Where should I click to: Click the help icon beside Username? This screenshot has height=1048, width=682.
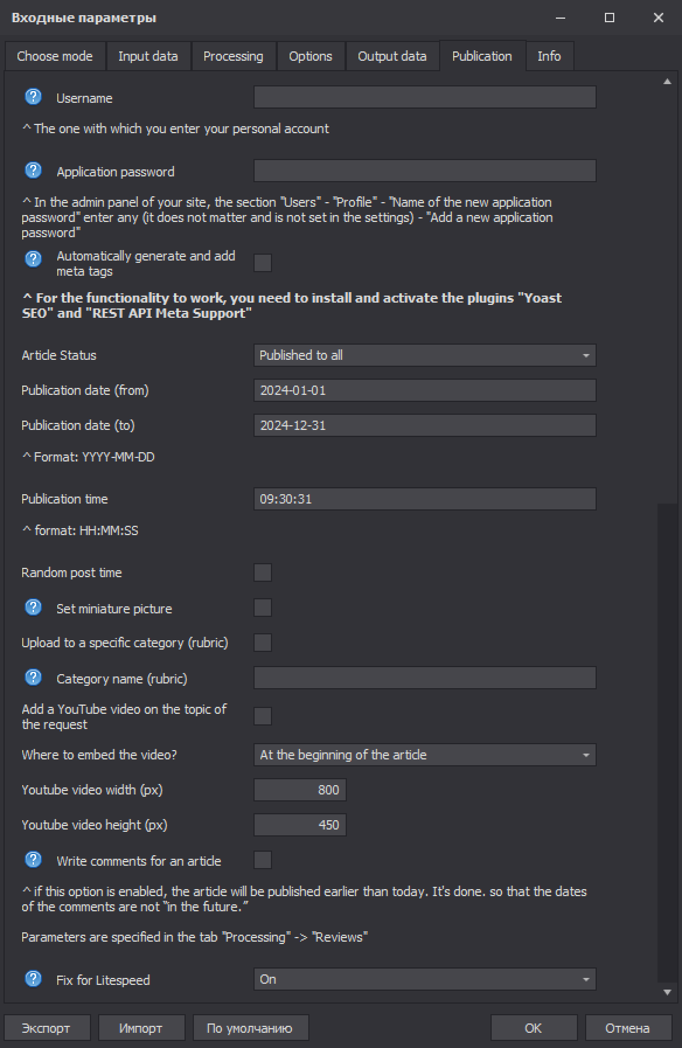33,97
